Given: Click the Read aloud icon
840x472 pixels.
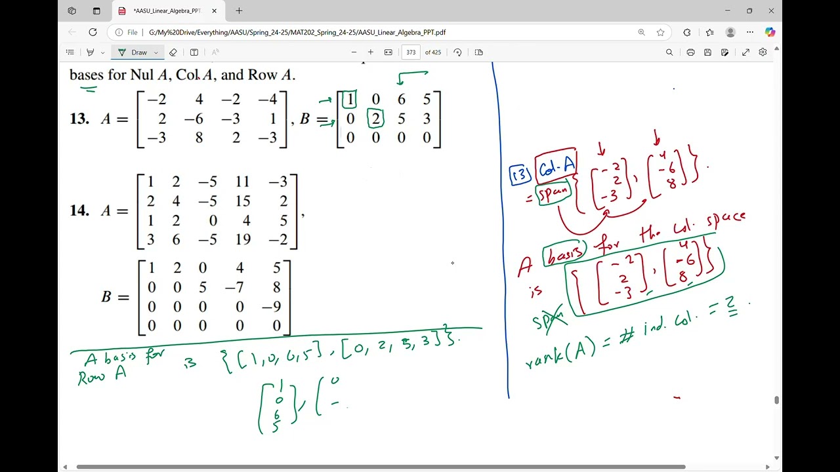Looking at the screenshot, I should (x=215, y=52).
